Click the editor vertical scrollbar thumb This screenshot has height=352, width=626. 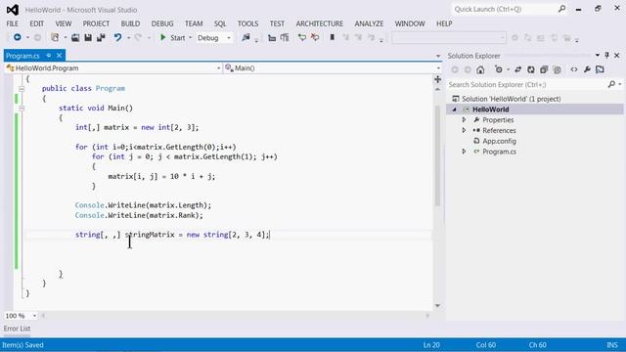coord(438,155)
